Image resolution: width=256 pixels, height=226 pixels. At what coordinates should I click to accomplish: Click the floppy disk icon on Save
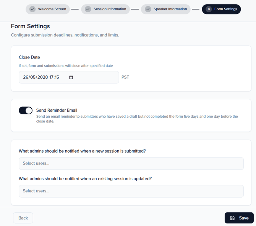pyautogui.click(x=232, y=218)
